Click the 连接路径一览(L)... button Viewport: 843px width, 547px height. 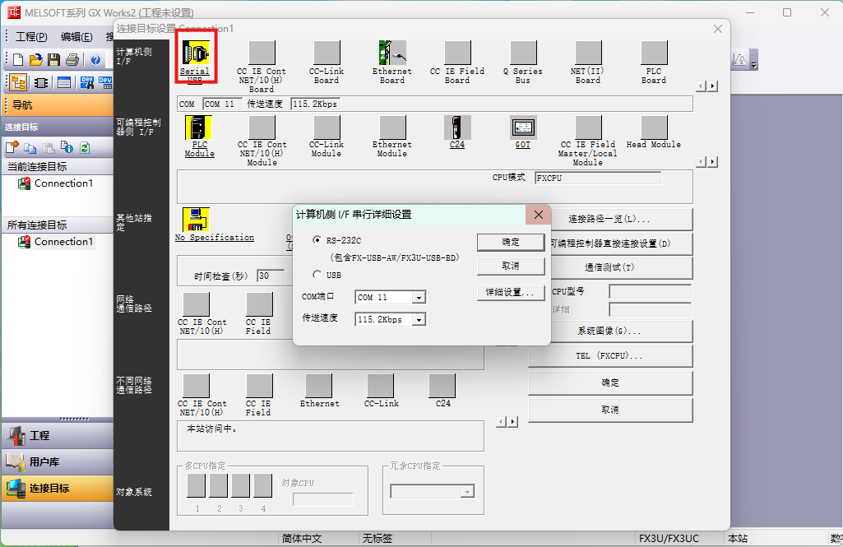coord(610,219)
